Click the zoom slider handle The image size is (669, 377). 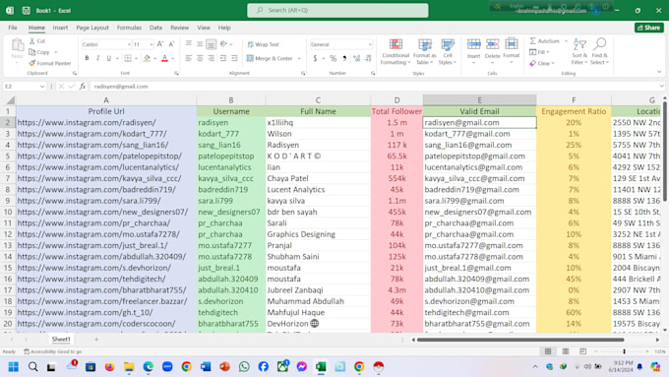point(624,351)
